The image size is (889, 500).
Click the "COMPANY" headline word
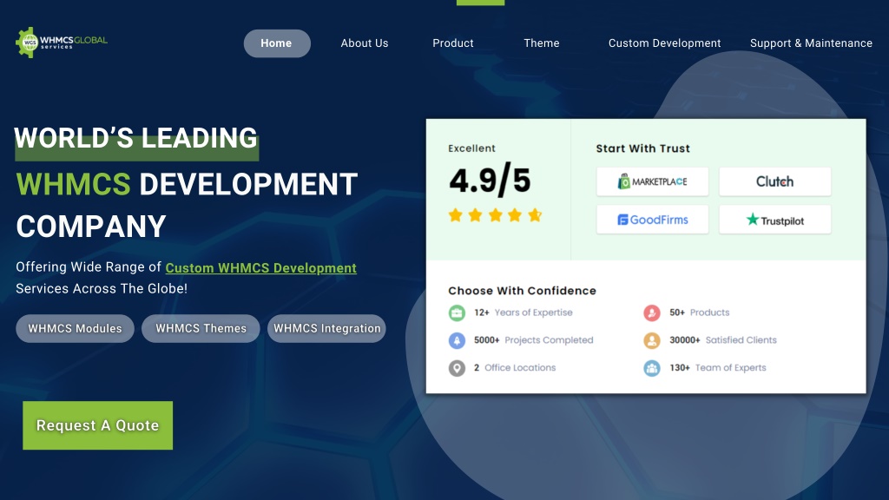click(x=90, y=227)
